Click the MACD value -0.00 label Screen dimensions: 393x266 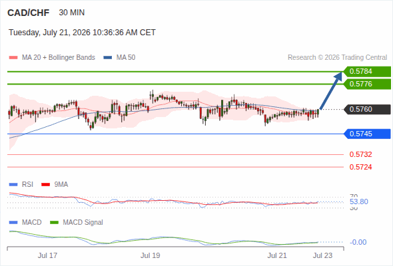358,242
